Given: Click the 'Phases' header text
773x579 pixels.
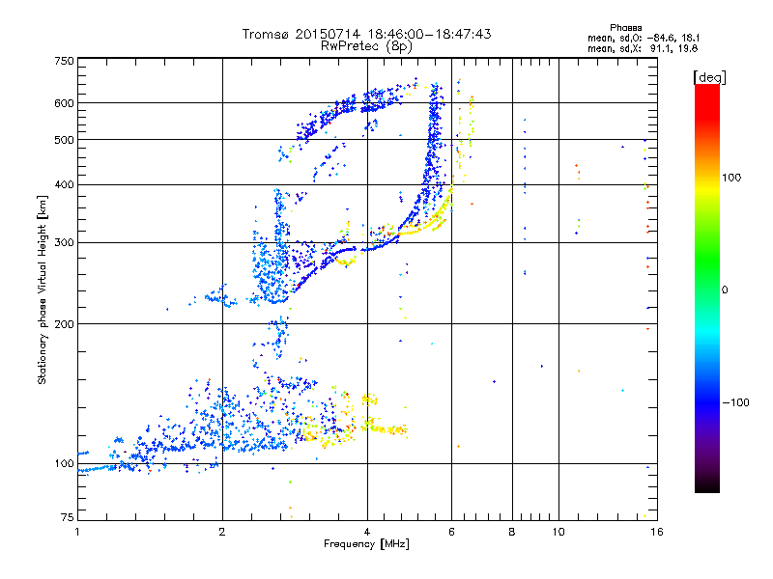Looking at the screenshot, I should coord(625,28).
